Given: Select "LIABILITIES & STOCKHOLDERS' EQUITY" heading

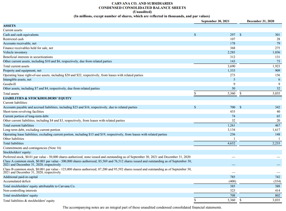Looking at the screenshot, I should pyautogui.click(x=37, y=98).
